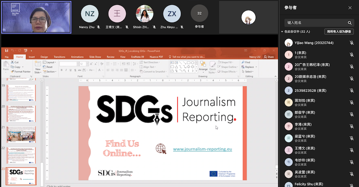
Task: Click the search magnifier icon in participants panel
Action: [x=349, y=23]
